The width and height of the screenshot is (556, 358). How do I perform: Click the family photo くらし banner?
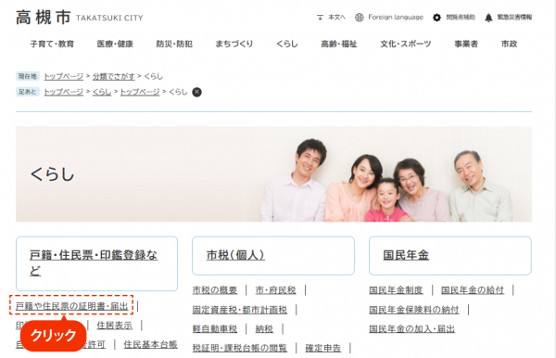273,174
